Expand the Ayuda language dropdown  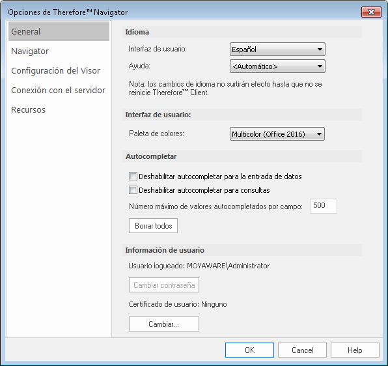pyautogui.click(x=277, y=66)
